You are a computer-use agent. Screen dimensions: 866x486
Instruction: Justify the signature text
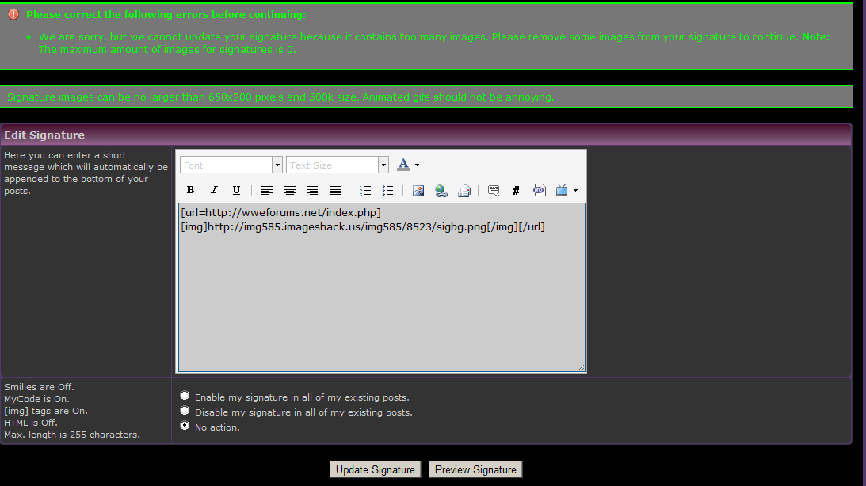(x=335, y=190)
